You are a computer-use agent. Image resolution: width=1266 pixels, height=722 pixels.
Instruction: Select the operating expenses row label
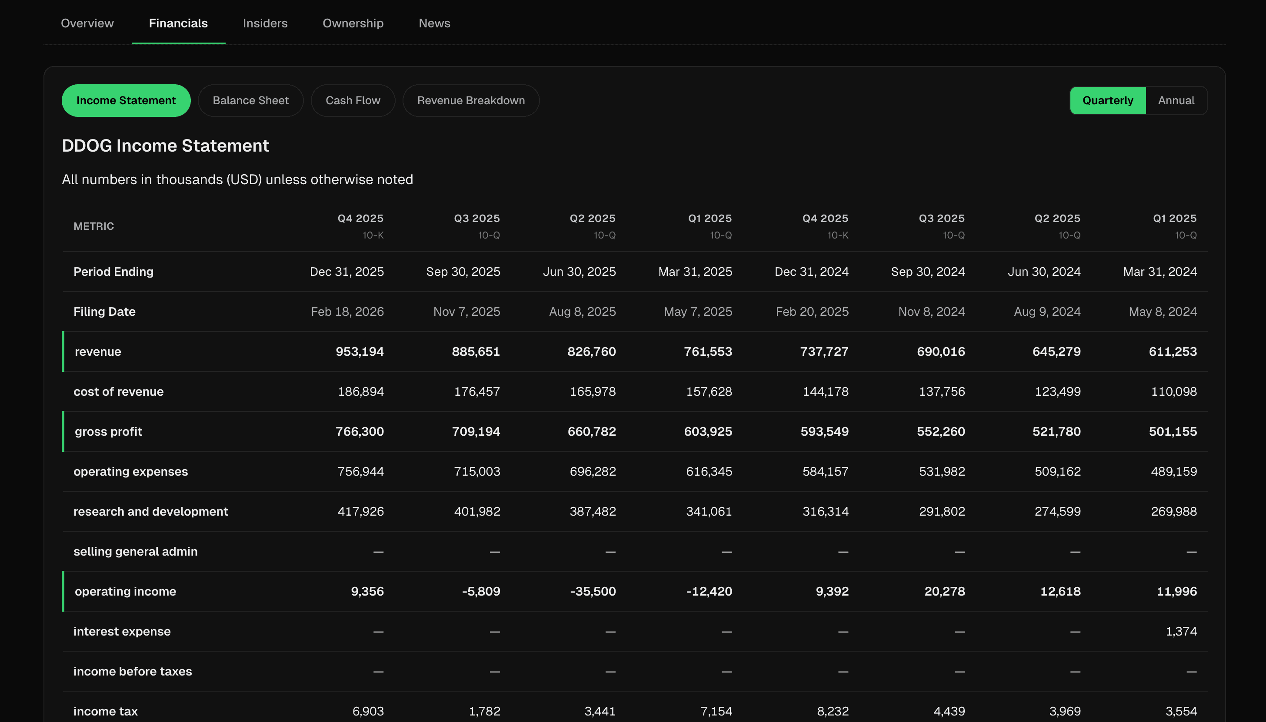tap(130, 472)
